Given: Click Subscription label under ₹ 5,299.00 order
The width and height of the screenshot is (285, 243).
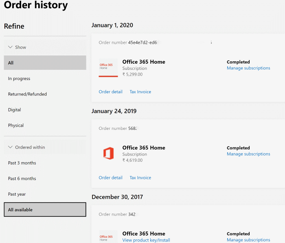Looking at the screenshot, I should pyautogui.click(x=134, y=68).
